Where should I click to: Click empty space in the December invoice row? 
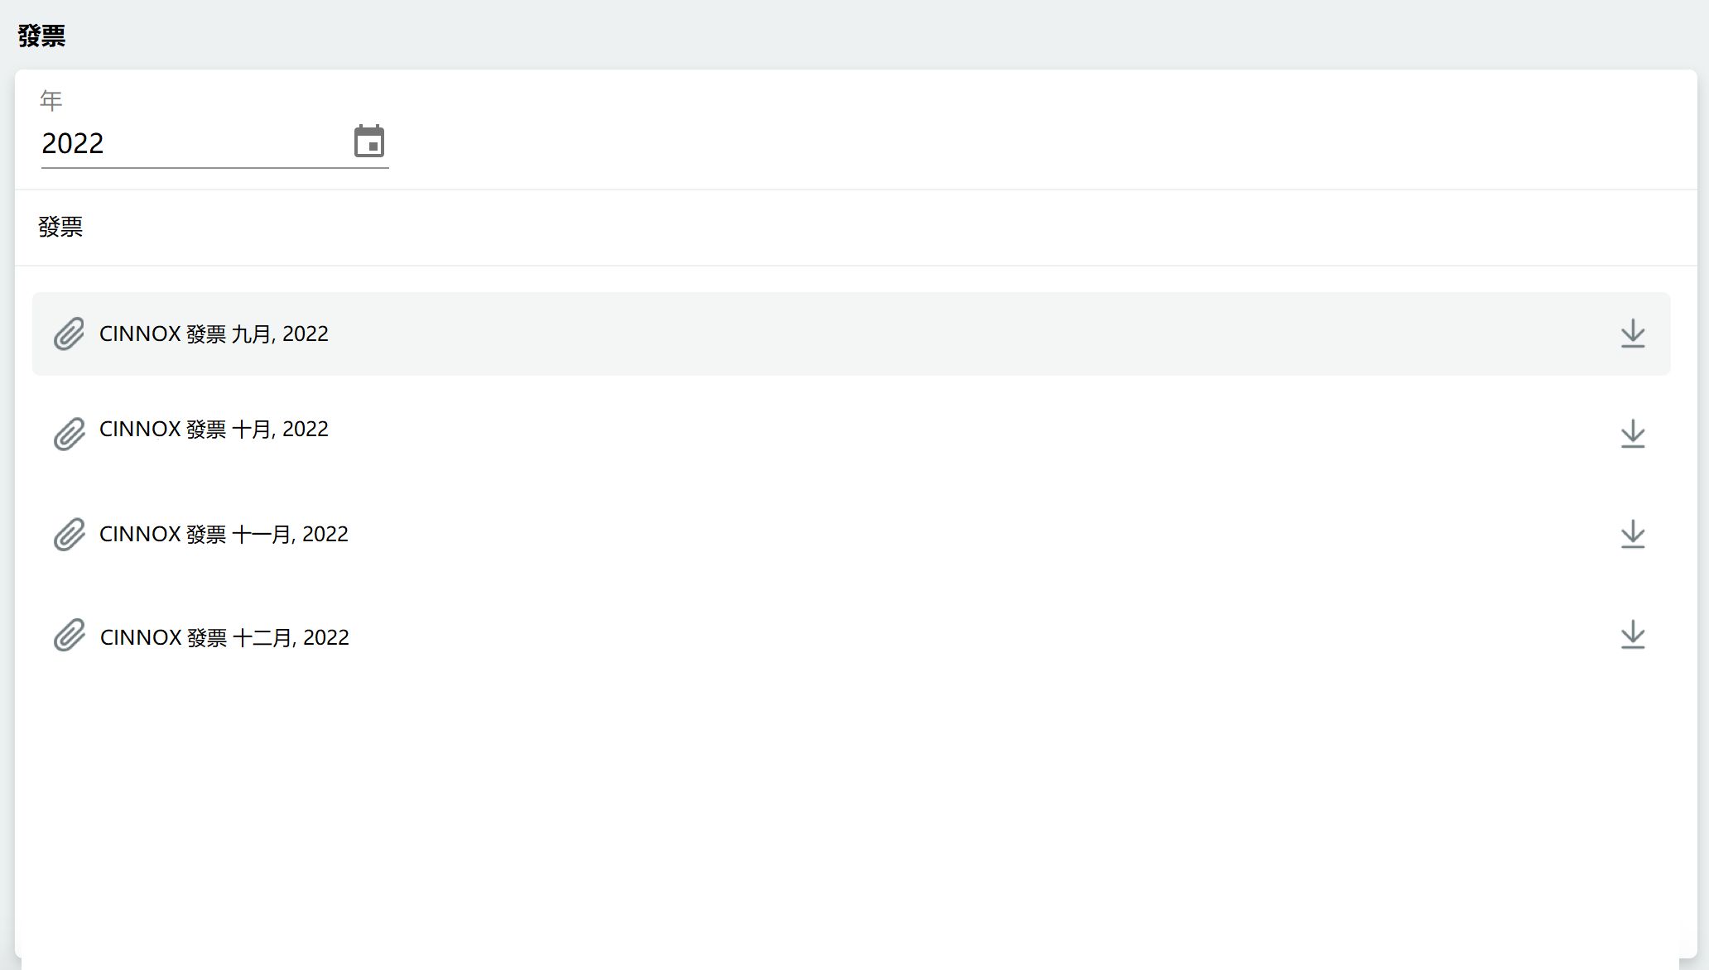point(911,636)
